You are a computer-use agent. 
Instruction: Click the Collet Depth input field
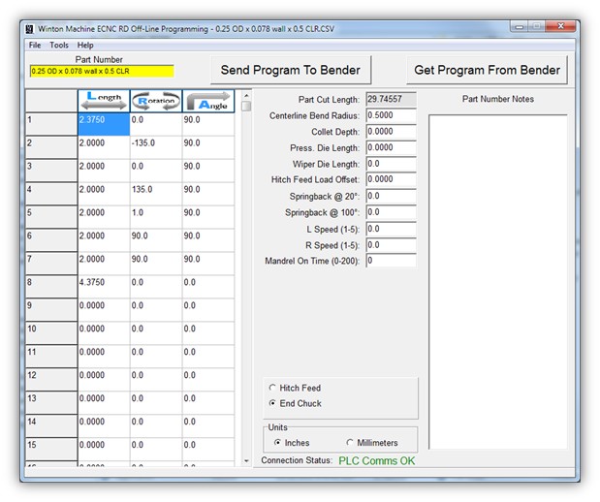(x=391, y=132)
